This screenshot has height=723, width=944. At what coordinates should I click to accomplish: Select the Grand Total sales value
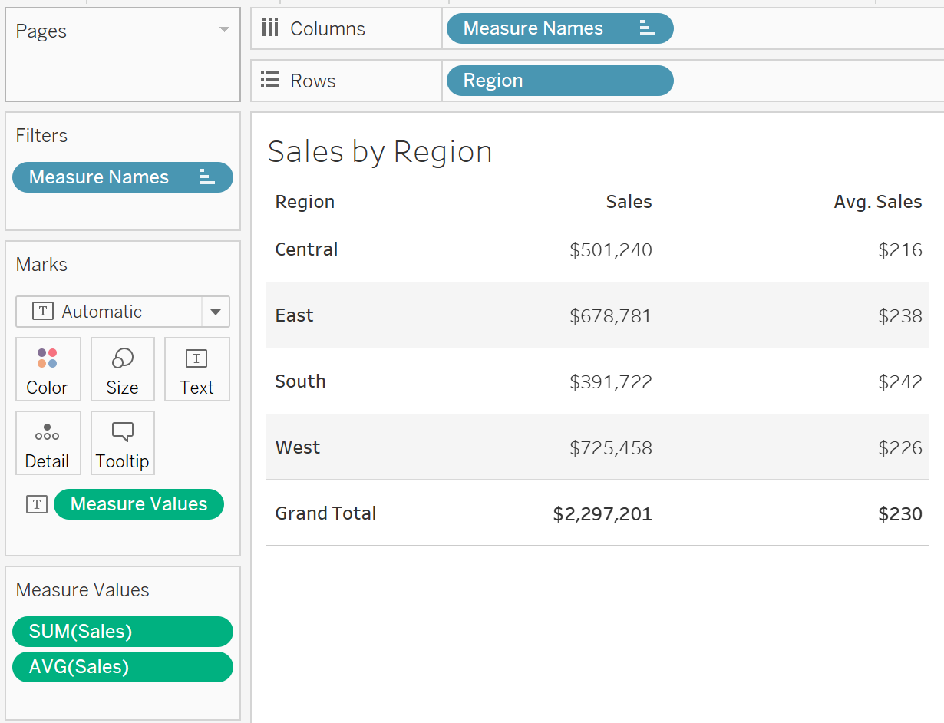point(602,513)
